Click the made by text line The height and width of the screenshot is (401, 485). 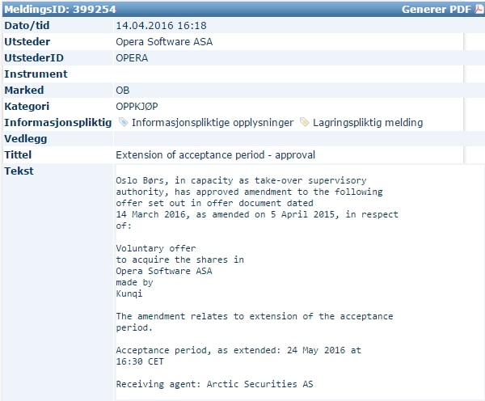(134, 282)
